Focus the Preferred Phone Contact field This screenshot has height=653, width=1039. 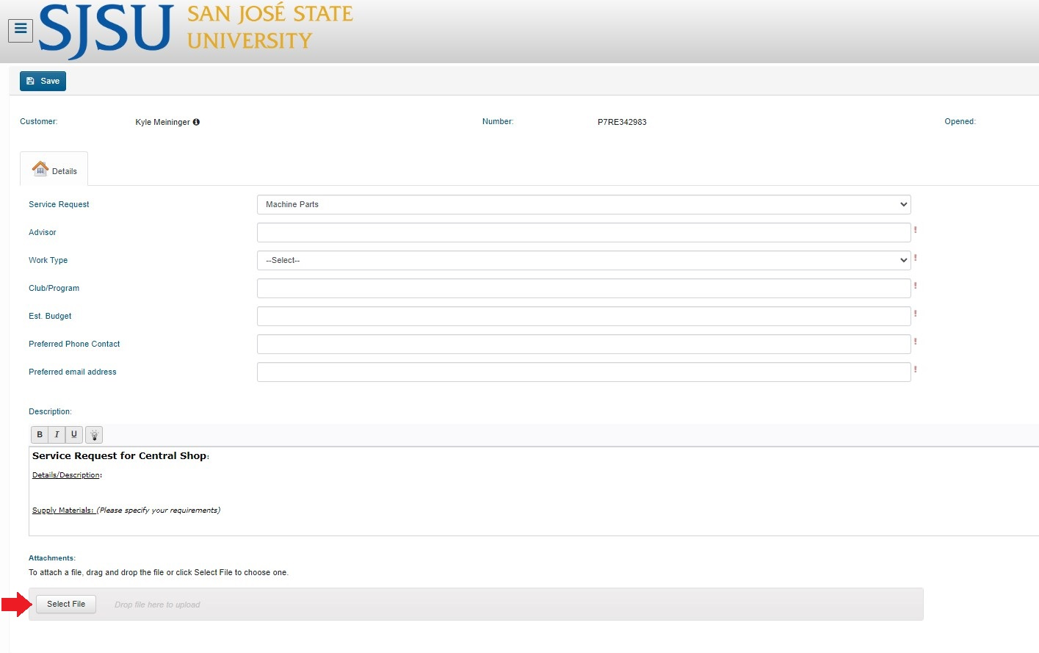click(x=583, y=344)
